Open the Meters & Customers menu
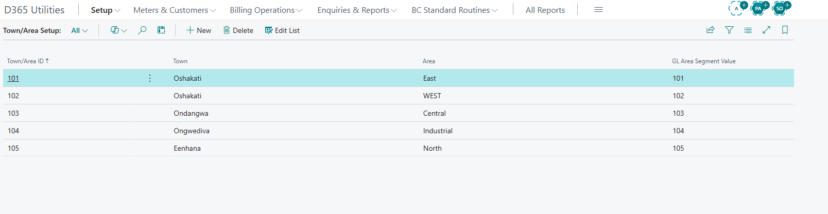 coord(175,10)
